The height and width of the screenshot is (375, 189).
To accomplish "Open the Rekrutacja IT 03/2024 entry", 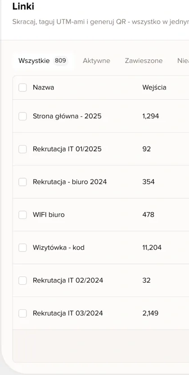I will (x=67, y=313).
